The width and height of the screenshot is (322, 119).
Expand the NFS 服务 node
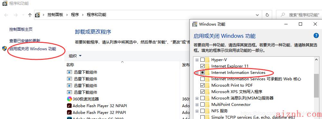point(197,111)
